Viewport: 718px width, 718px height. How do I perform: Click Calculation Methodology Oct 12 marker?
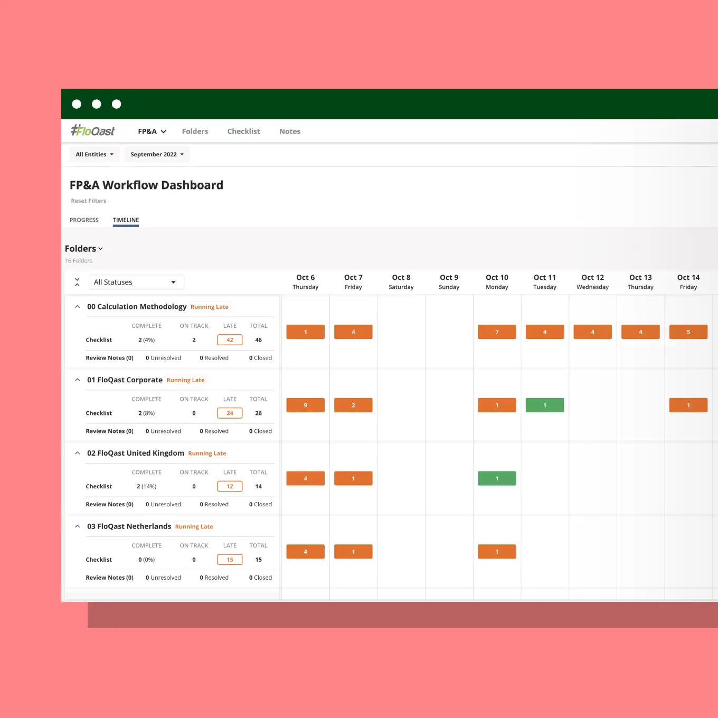592,332
